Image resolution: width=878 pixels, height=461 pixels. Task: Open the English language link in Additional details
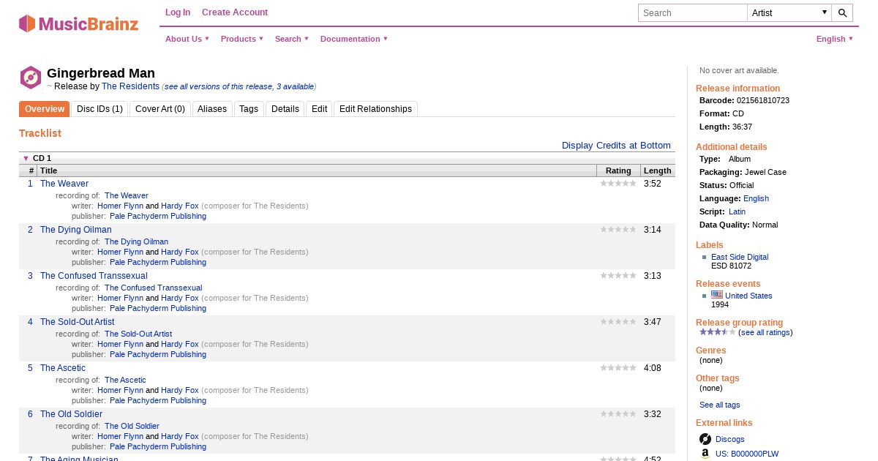[x=756, y=198]
